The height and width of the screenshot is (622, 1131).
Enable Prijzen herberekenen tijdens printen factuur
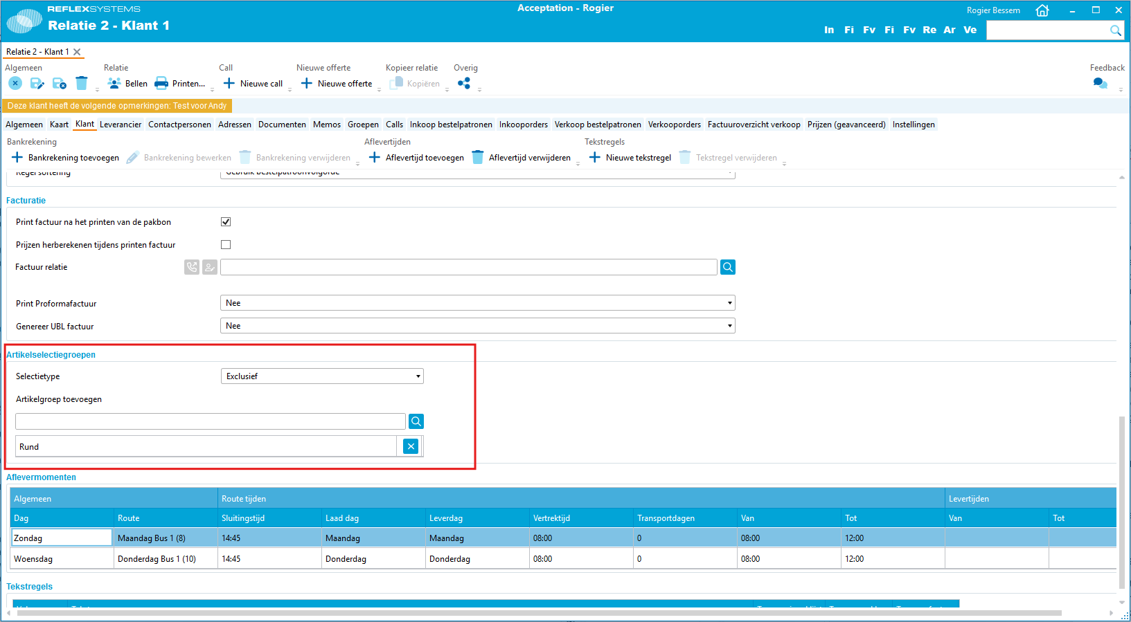pos(226,245)
